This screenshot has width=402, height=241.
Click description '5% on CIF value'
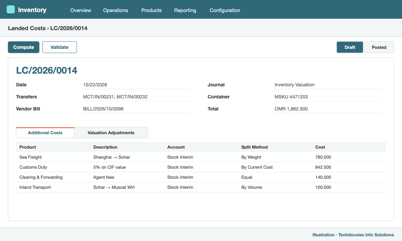pos(110,167)
